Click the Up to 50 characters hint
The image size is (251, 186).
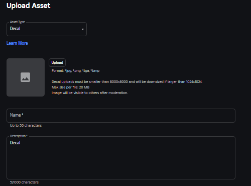pyautogui.click(x=26, y=126)
